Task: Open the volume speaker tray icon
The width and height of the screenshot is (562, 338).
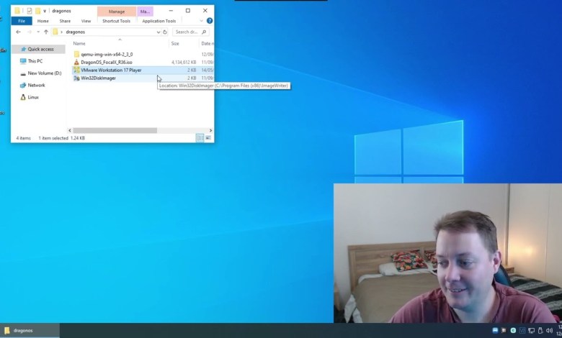Action: 549,331
